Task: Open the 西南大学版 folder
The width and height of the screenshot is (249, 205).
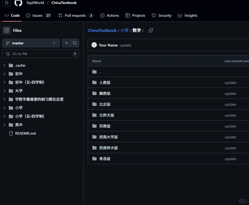Action: 109,137
